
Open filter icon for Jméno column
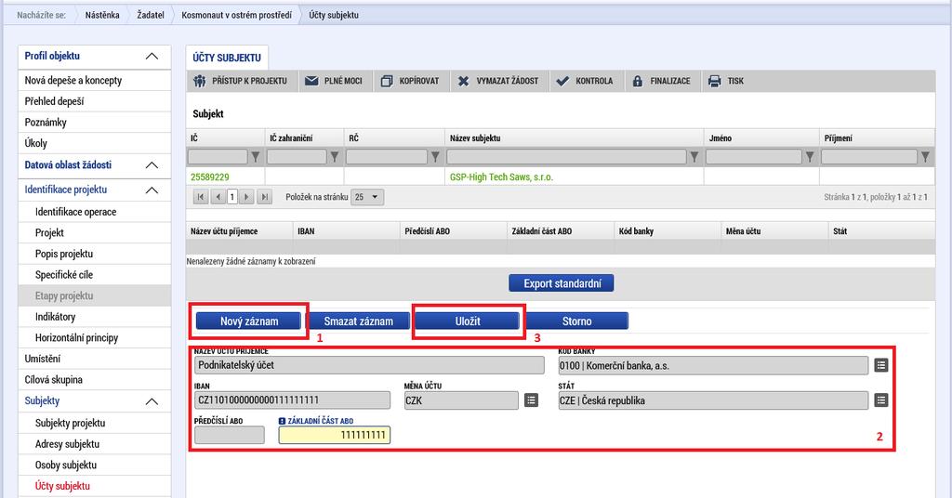(x=810, y=157)
